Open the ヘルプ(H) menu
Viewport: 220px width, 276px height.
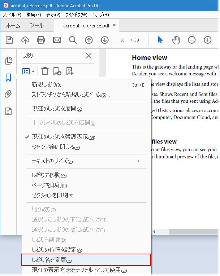coord(101,14)
